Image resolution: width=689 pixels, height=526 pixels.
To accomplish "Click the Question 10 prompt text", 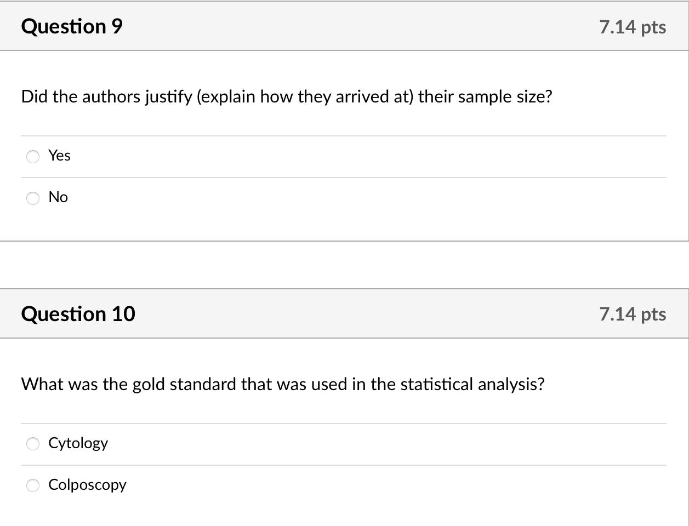I will [281, 384].
